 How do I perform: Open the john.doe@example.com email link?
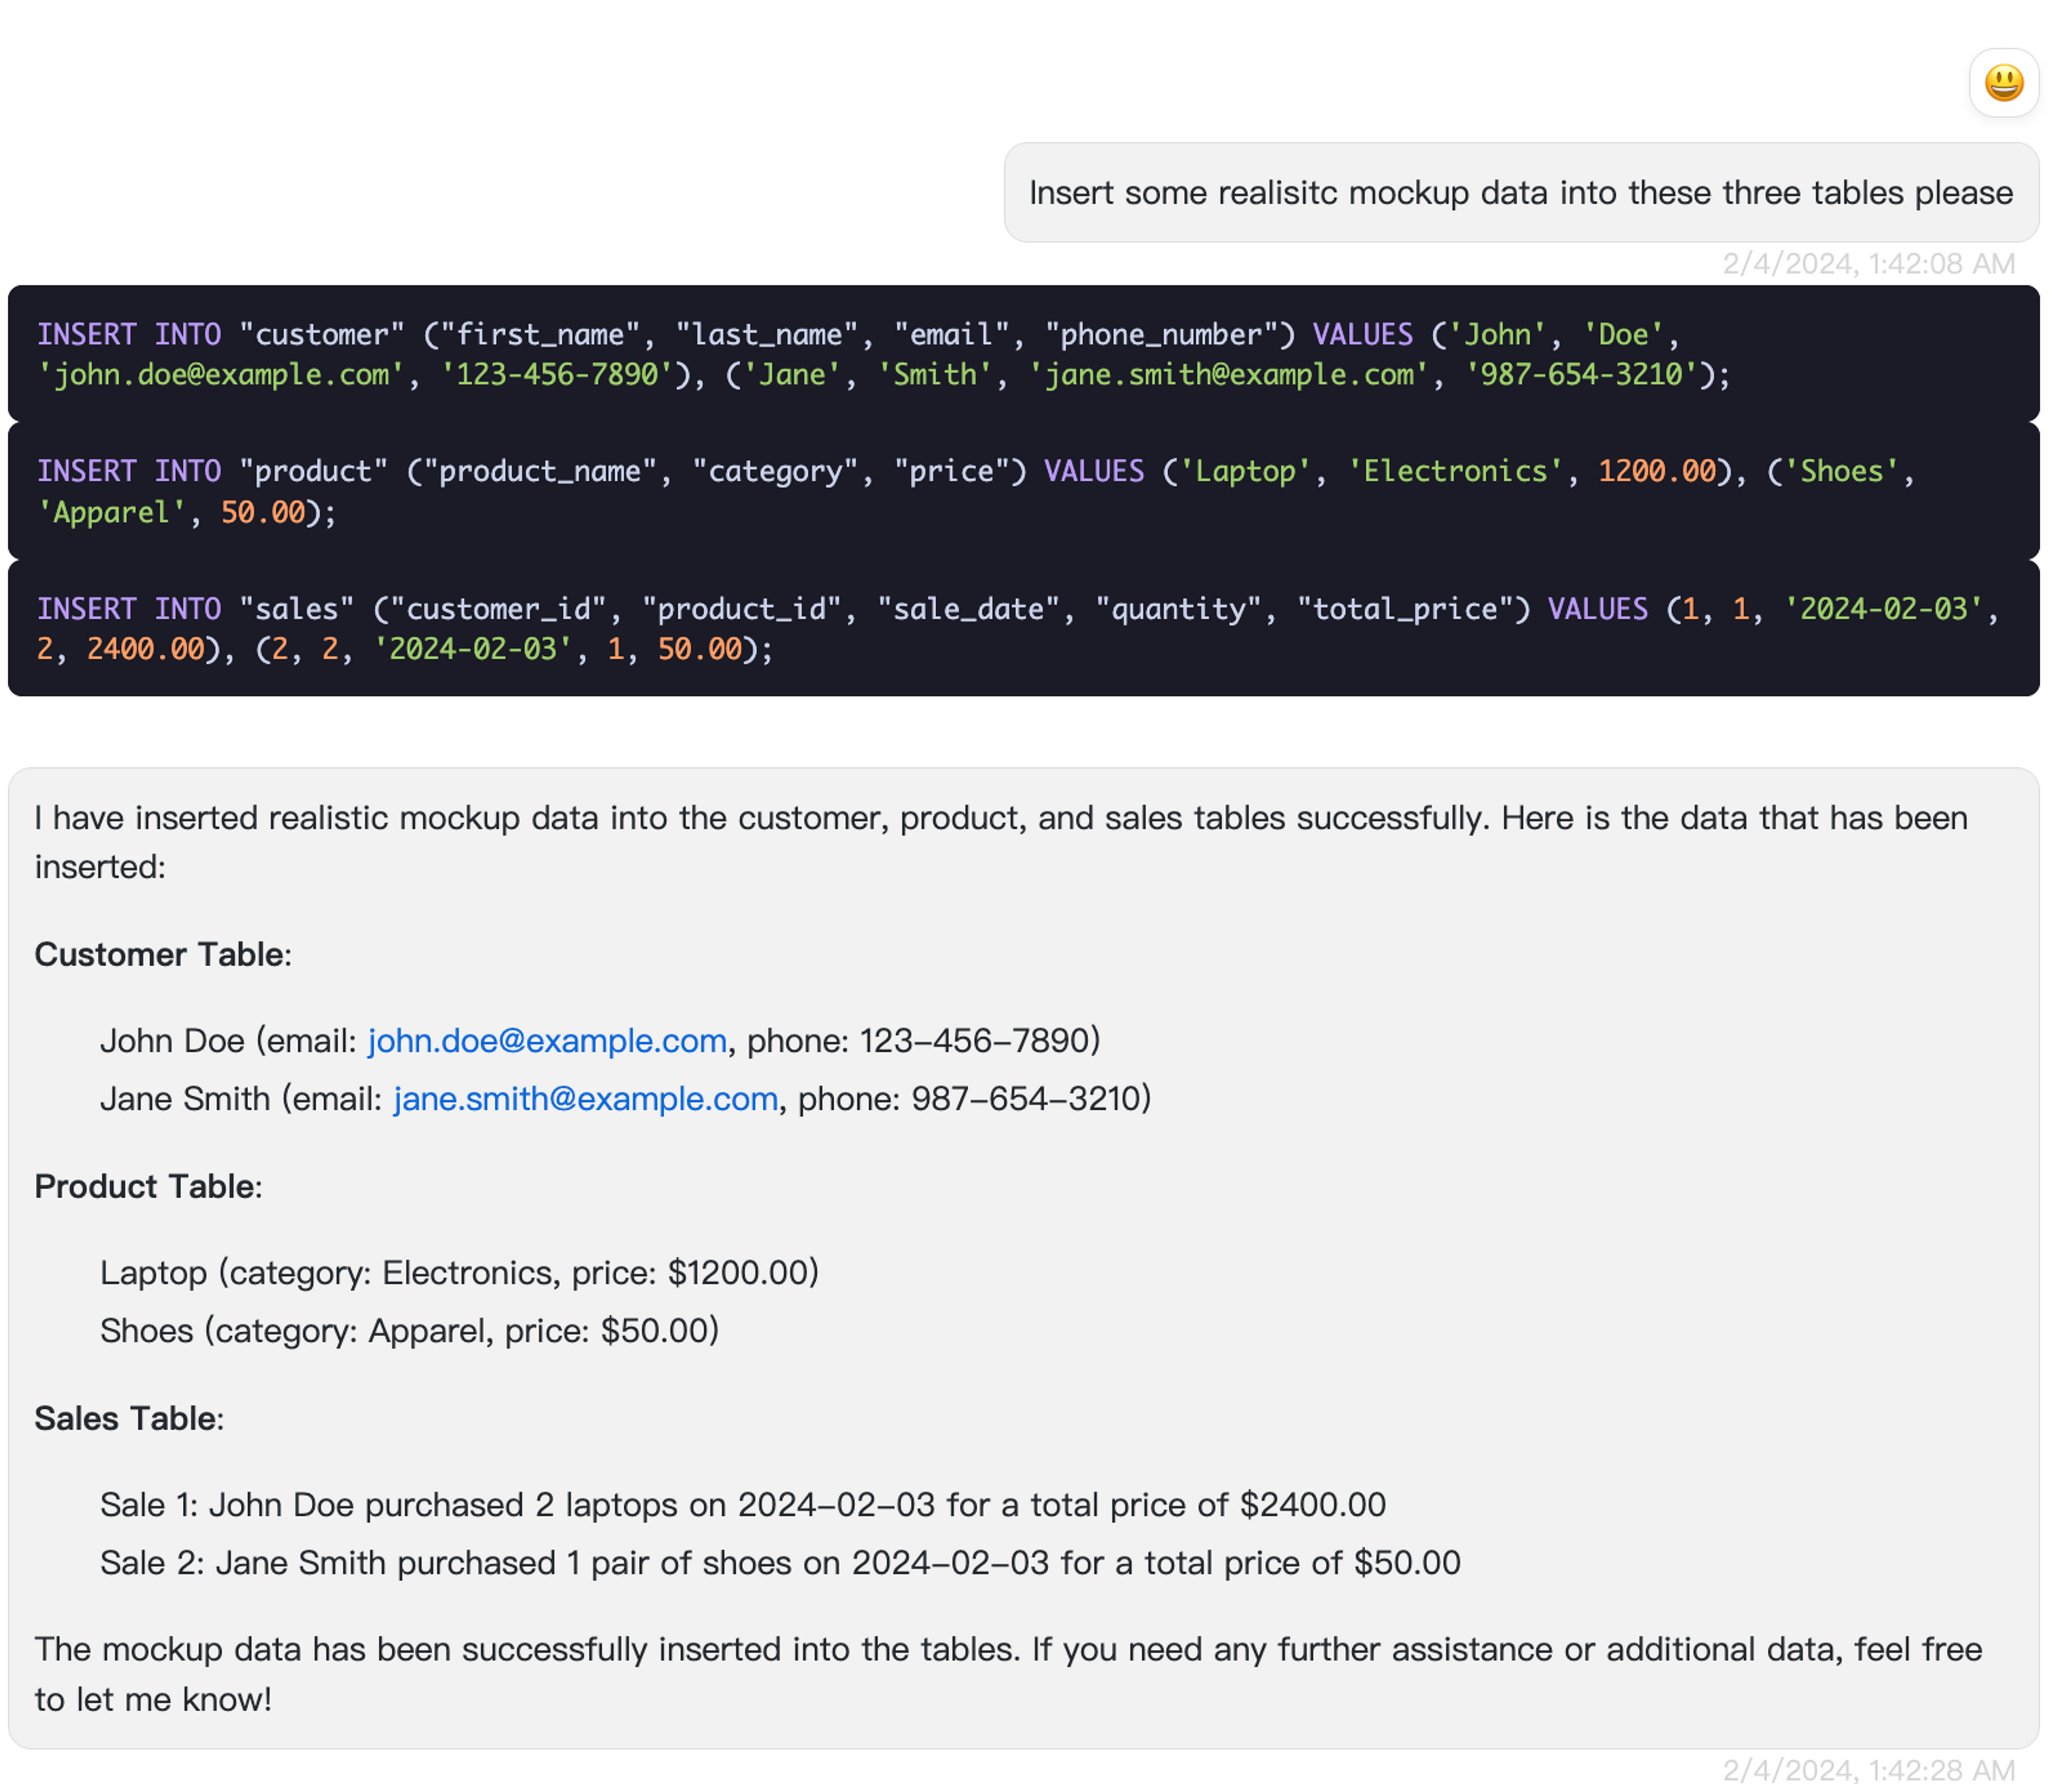click(x=547, y=1041)
